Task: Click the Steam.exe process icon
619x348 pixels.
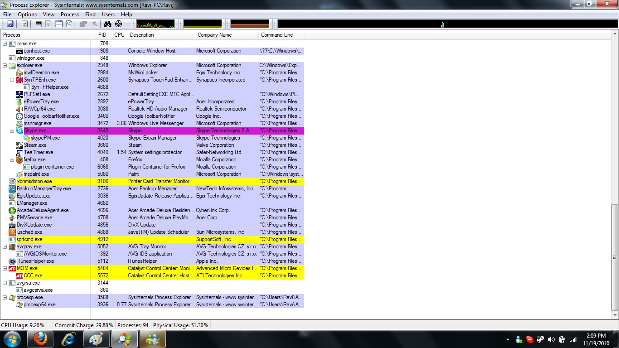Action: 19,145
